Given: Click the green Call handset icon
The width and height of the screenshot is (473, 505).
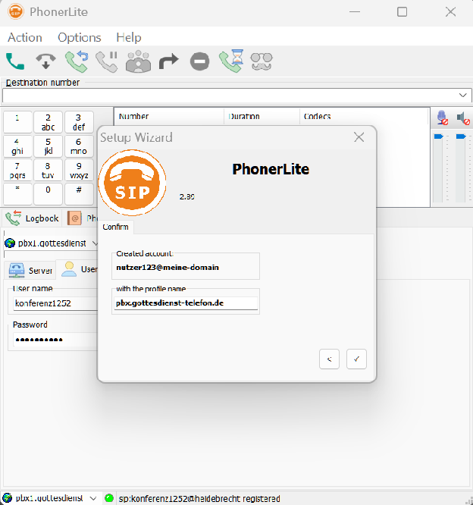Looking at the screenshot, I should coord(15,61).
